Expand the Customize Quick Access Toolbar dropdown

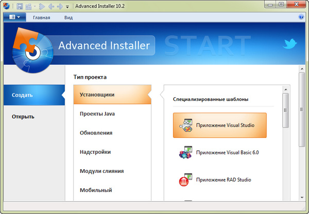coord(68,7)
